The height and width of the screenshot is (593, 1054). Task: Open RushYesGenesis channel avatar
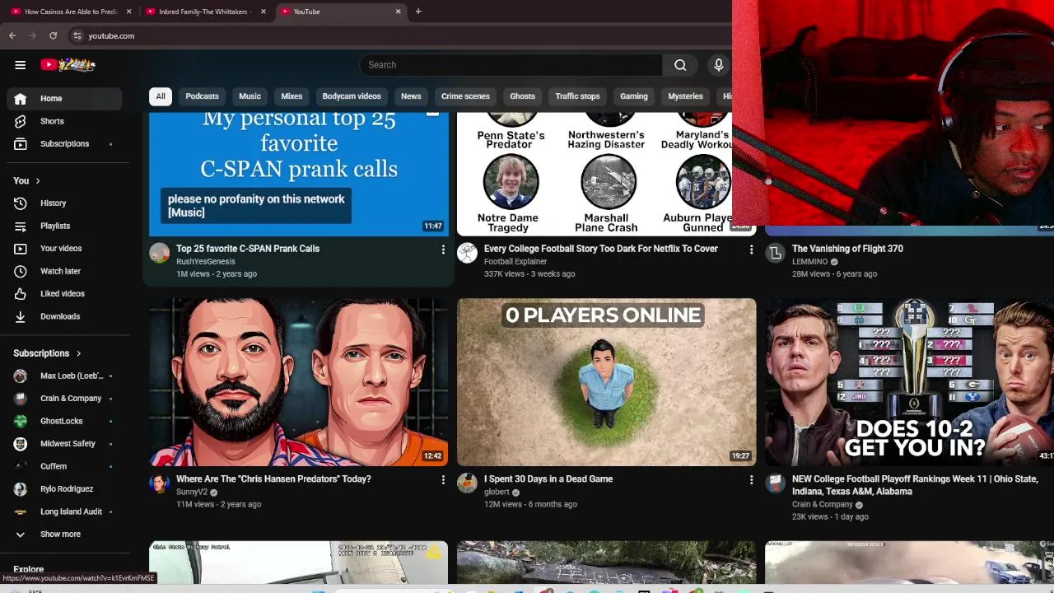pos(160,253)
